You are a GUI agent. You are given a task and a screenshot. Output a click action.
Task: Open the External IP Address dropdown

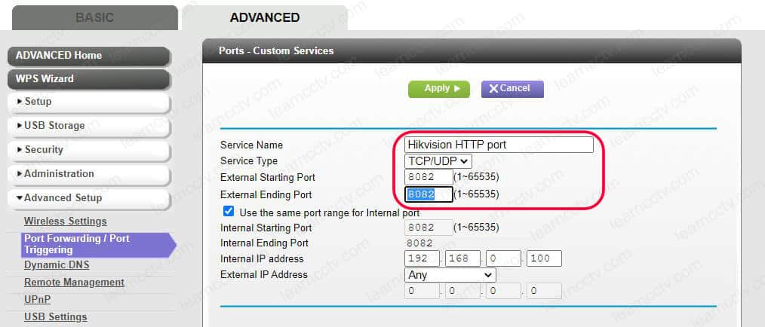(x=450, y=275)
